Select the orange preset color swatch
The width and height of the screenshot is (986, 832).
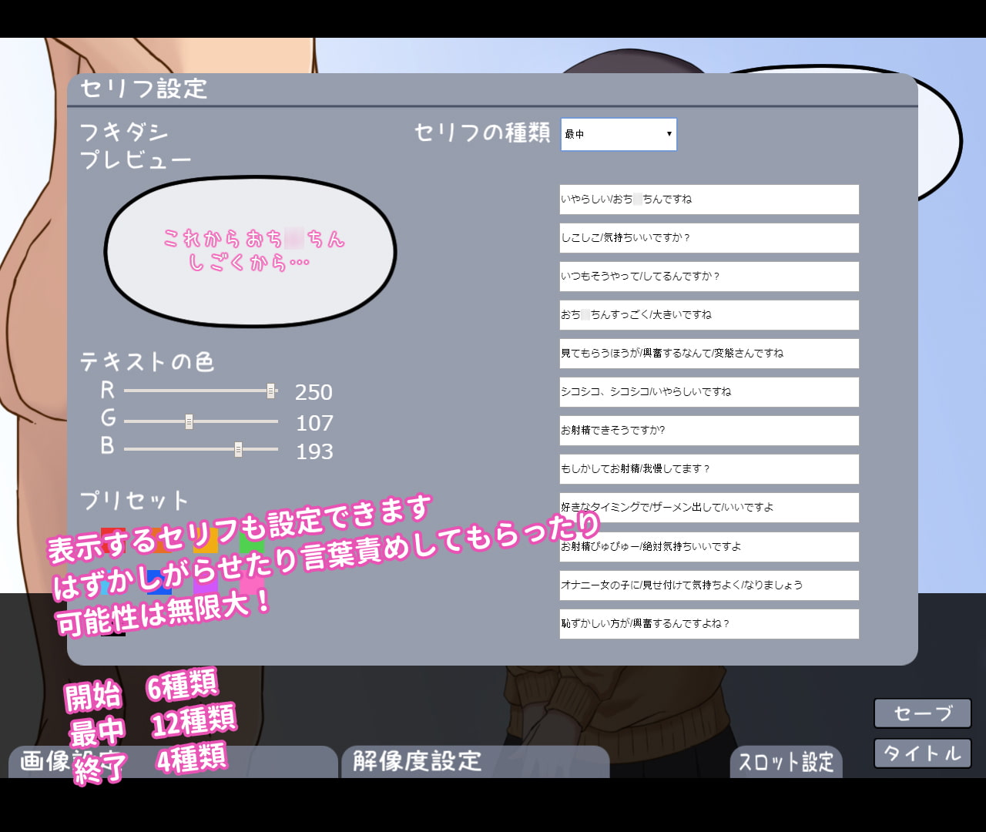pyautogui.click(x=160, y=539)
